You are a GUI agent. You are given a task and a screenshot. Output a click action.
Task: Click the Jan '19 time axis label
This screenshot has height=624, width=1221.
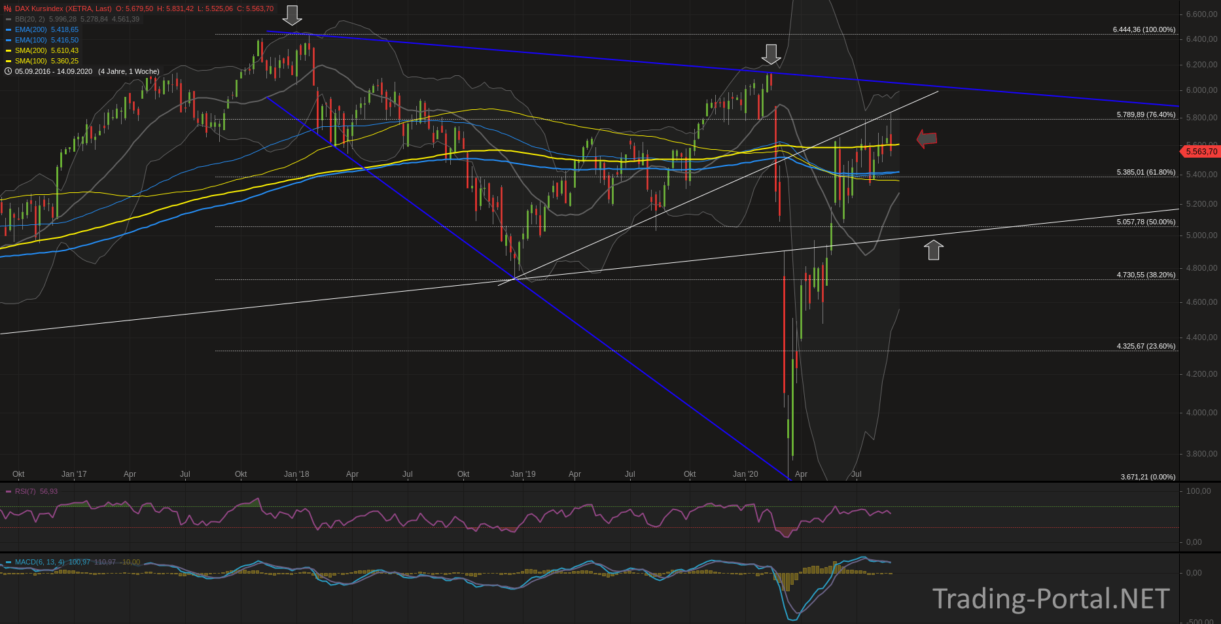pyautogui.click(x=523, y=474)
